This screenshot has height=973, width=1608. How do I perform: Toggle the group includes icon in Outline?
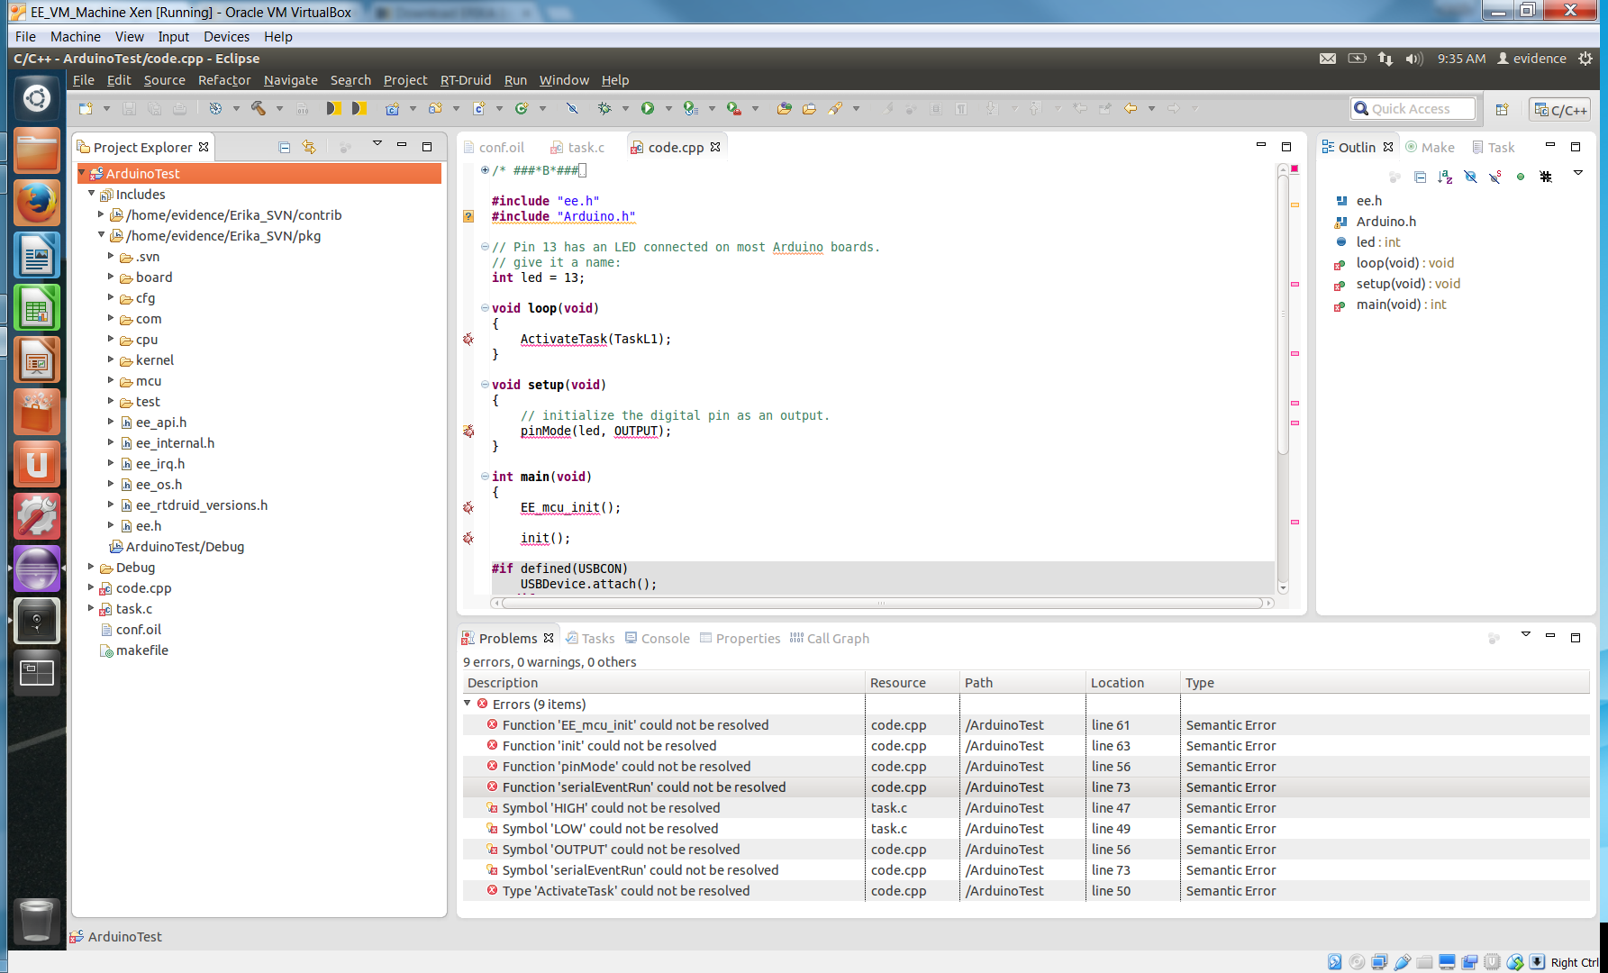pos(1546,177)
